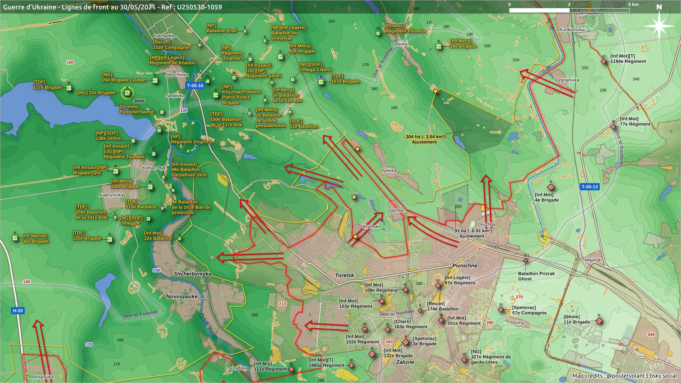The width and height of the screenshot is (681, 383).
Task: Click the Zalizne town label
Action: pyautogui.click(x=405, y=362)
